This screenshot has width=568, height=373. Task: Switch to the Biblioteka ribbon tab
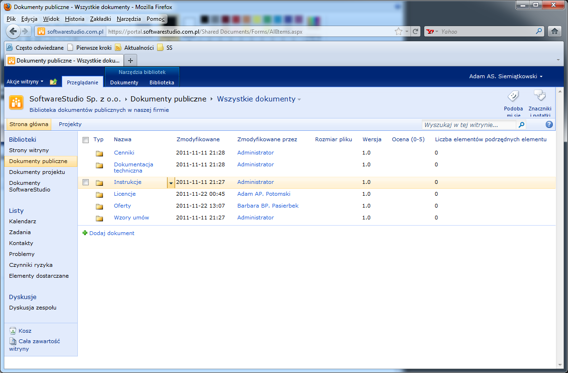pos(161,82)
